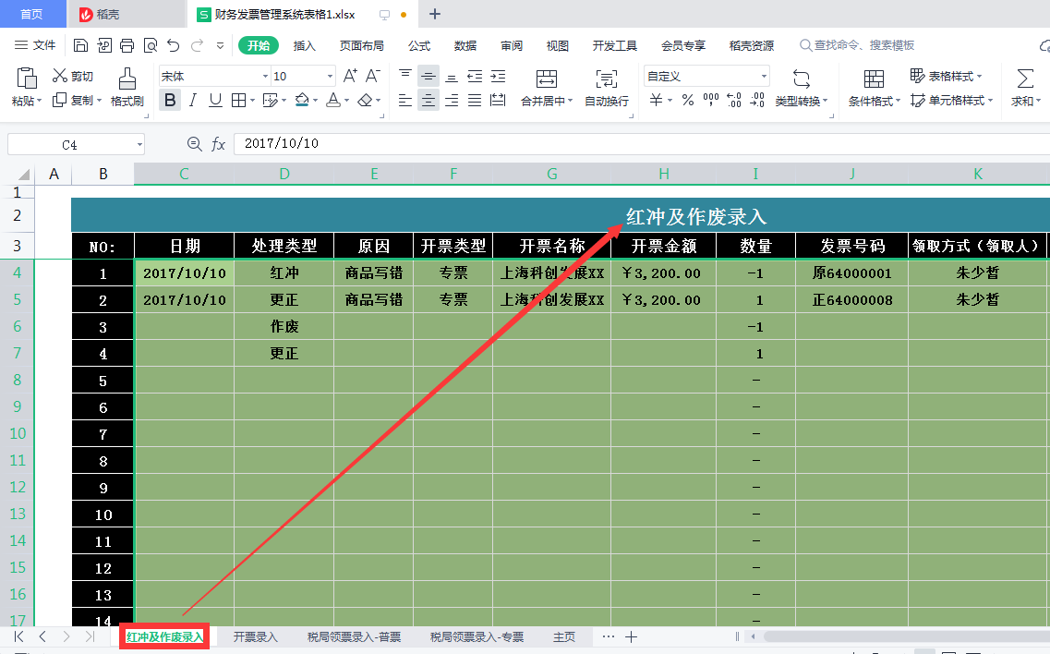The image size is (1050, 654).
Task: Click the Justify alignment icon
Action: [475, 101]
